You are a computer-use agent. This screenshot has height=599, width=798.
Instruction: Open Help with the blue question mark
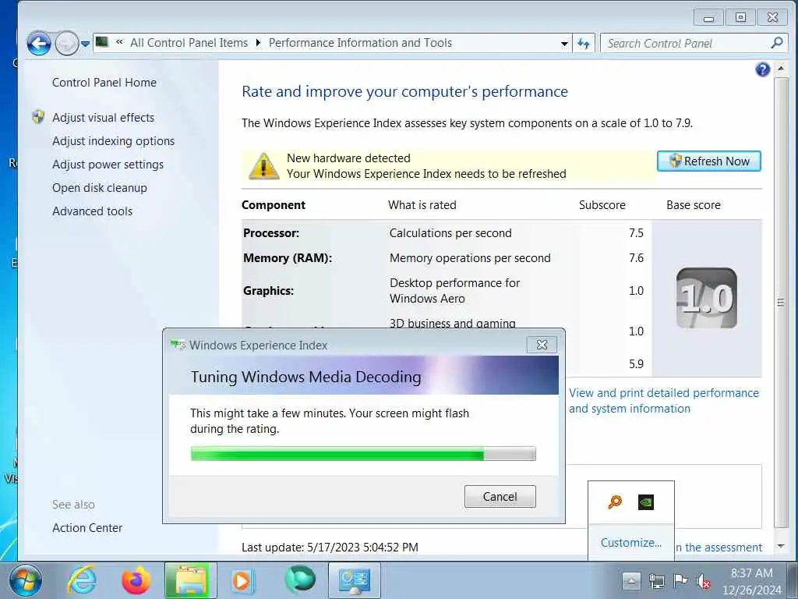tap(762, 69)
